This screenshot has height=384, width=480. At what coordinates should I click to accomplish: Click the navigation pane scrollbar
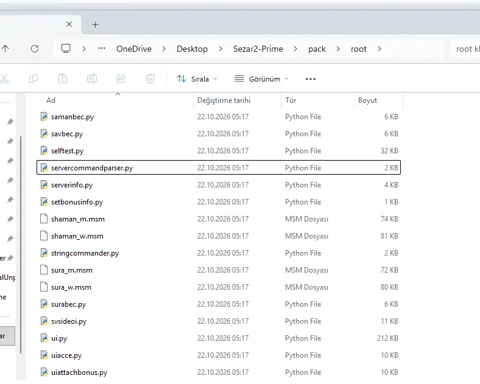pyautogui.click(x=21, y=245)
